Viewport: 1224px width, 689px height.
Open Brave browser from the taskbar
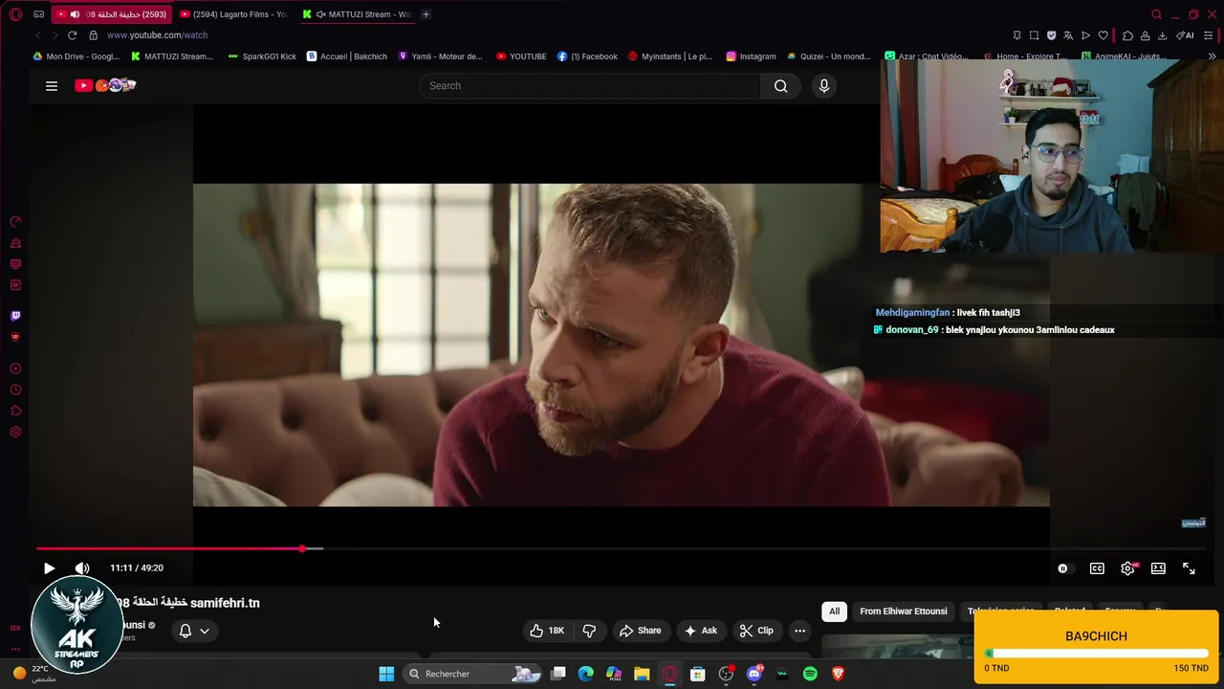pyautogui.click(x=838, y=674)
